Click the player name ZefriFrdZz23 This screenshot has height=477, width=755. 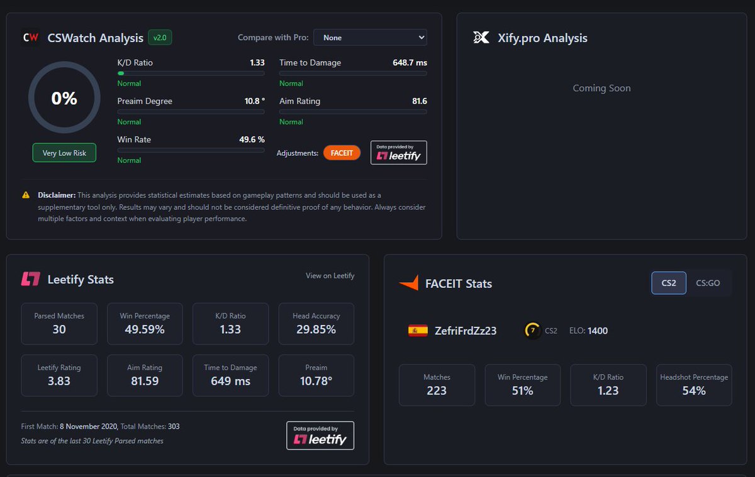(466, 331)
